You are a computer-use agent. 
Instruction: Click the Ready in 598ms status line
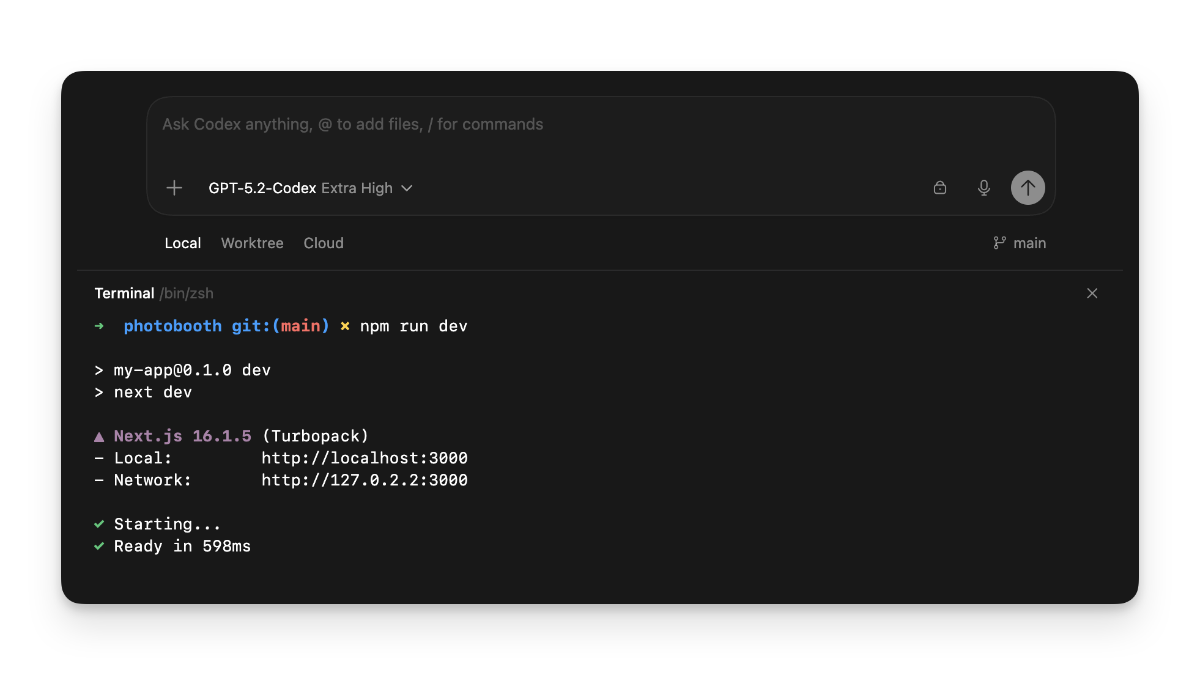tap(182, 545)
